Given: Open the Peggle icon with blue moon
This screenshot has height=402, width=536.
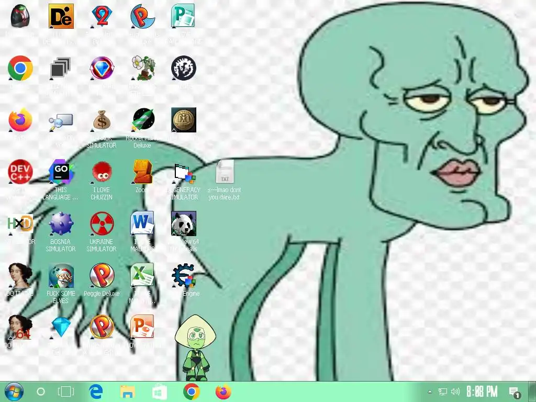Looking at the screenshot, I should point(142,16).
